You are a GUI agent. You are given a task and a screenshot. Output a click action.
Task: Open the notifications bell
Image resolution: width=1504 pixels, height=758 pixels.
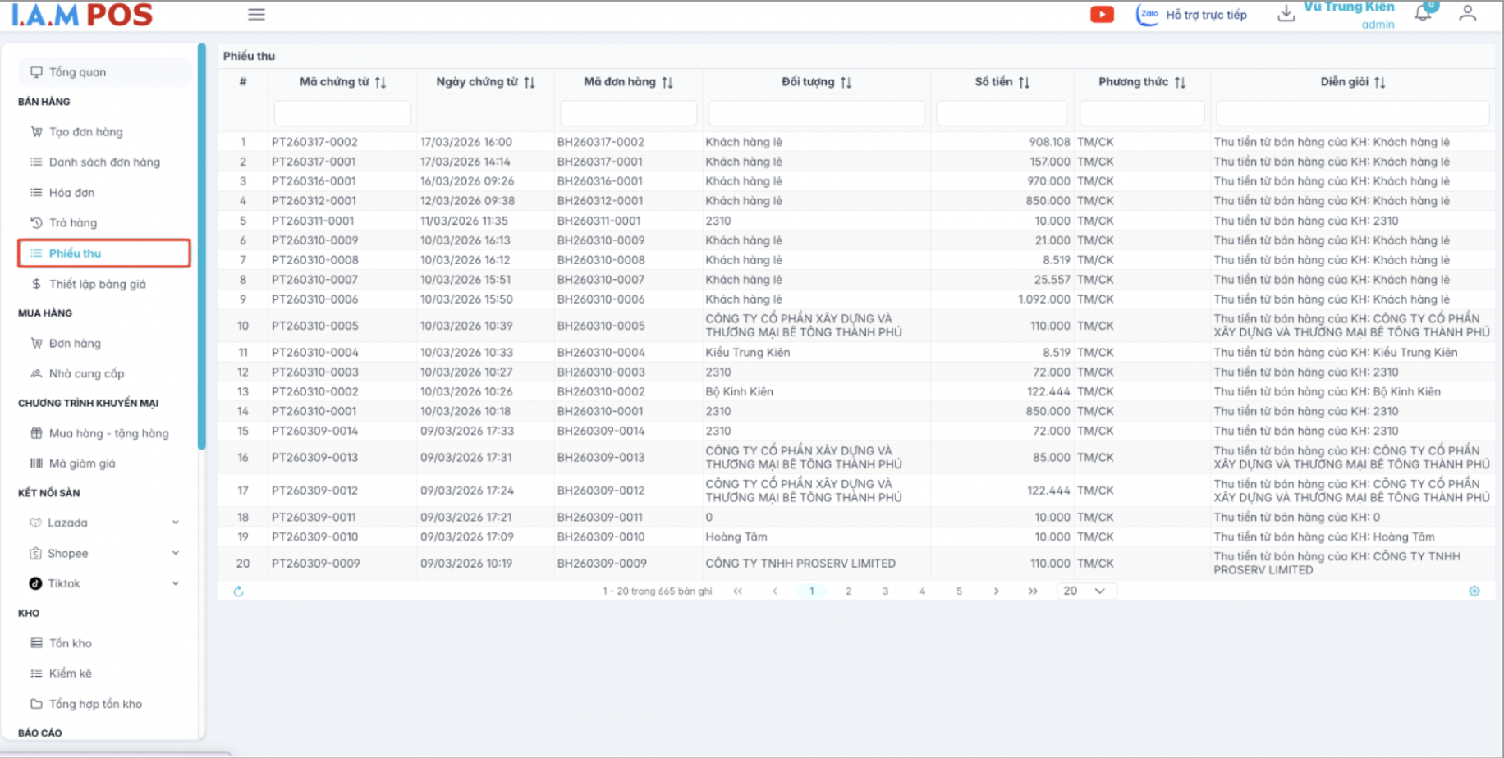(x=1423, y=14)
